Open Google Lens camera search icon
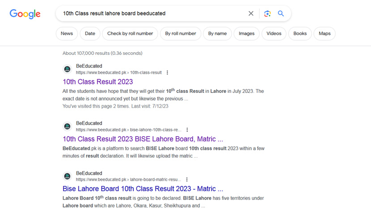371x208 pixels. pos(267,13)
